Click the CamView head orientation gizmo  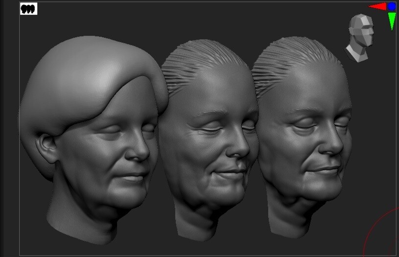click(359, 38)
